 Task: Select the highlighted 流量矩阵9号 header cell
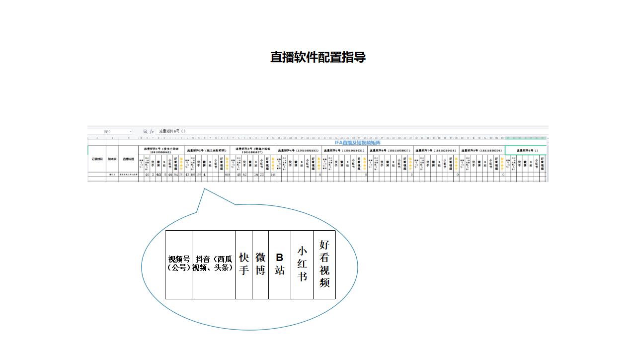tap(526, 150)
